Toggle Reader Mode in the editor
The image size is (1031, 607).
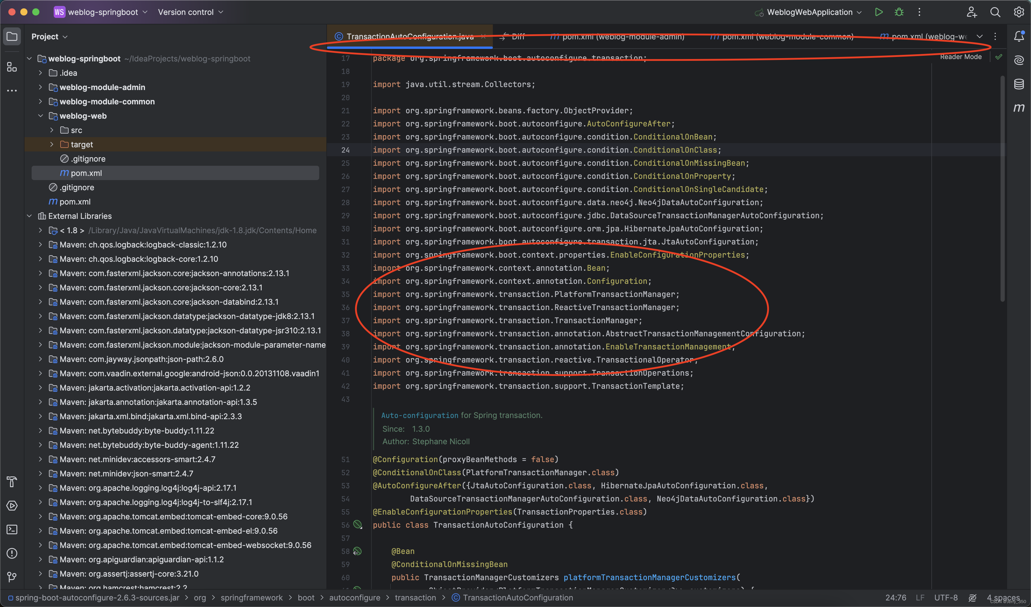click(x=960, y=57)
